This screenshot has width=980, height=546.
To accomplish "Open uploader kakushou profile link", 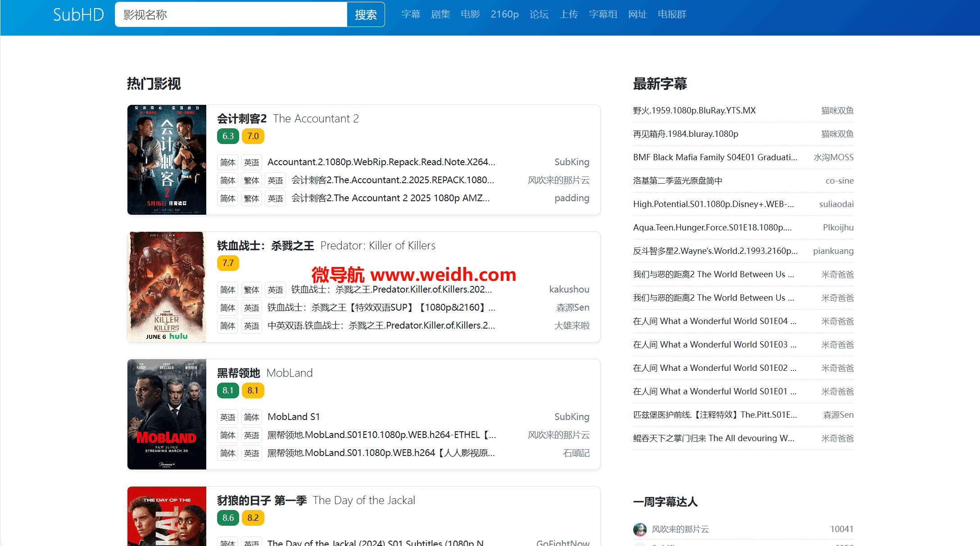I will pos(569,289).
